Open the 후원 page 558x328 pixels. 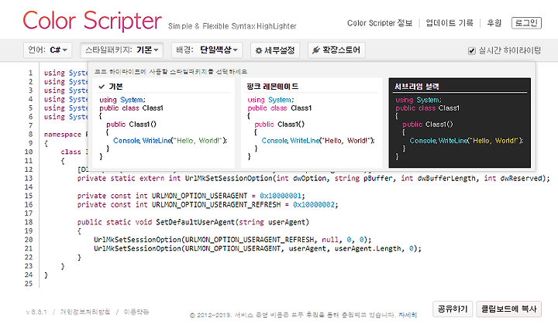[494, 23]
